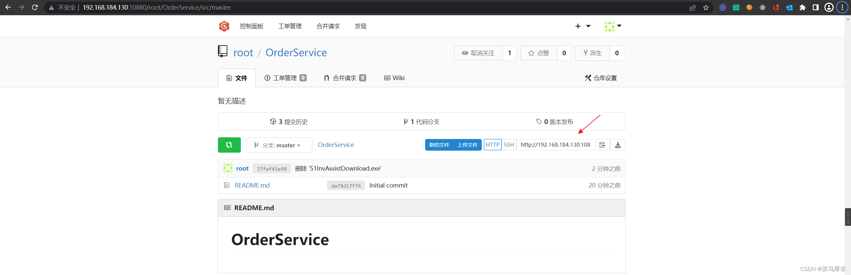
Task: Open 工单管理 in top navigation
Action: pyautogui.click(x=290, y=26)
